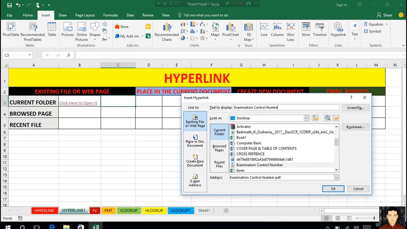Open Recommended PivotTables
The image size is (407, 229).
32,32
